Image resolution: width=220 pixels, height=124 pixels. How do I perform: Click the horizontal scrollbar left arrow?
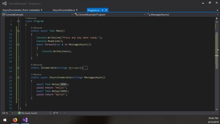[x=64, y=113]
